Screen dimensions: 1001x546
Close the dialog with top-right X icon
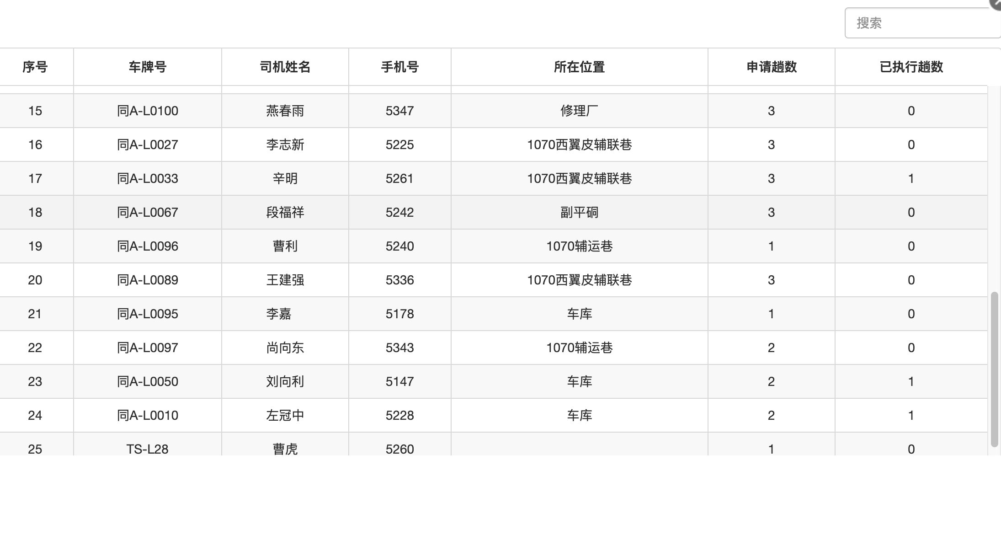pyautogui.click(x=996, y=4)
